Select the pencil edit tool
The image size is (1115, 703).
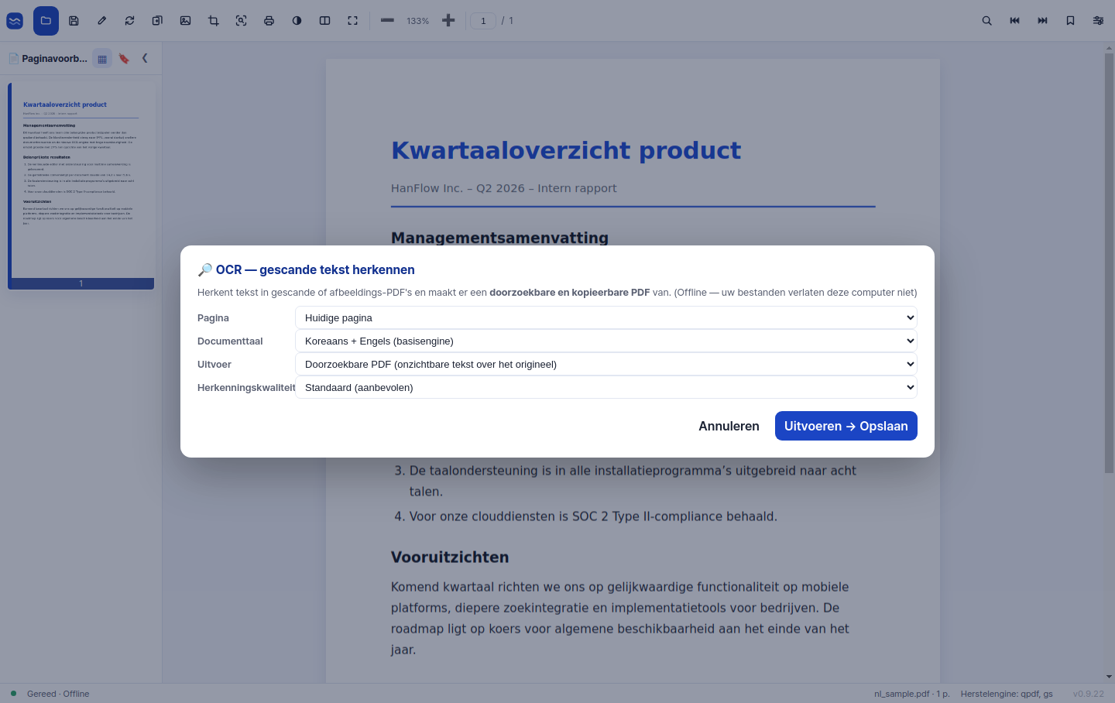click(x=101, y=21)
